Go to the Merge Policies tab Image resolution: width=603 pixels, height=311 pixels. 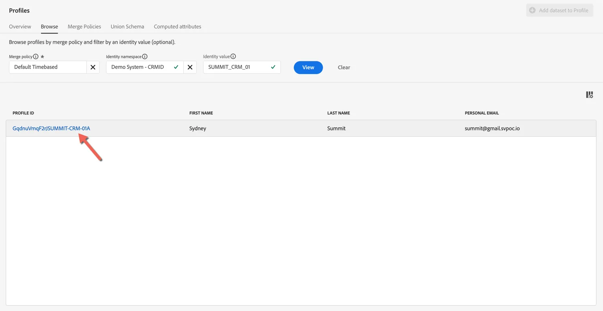[x=84, y=27]
